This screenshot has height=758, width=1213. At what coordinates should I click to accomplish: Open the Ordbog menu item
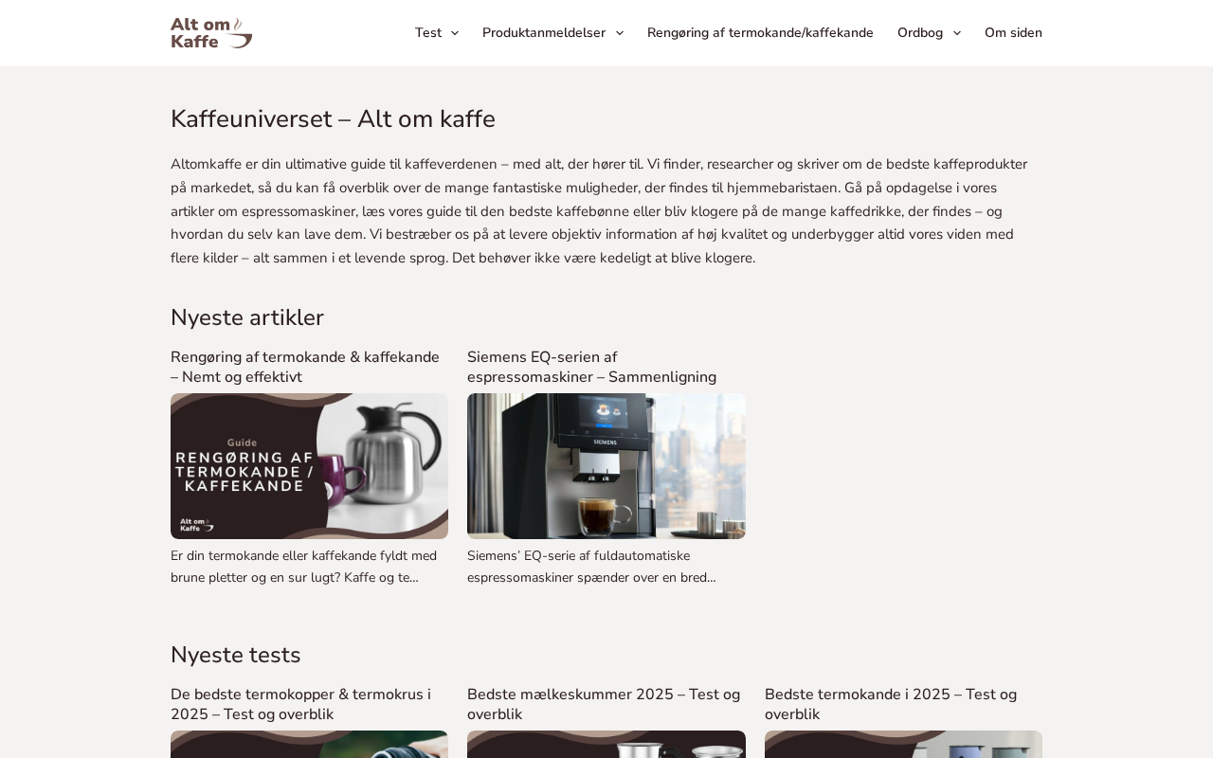(920, 33)
